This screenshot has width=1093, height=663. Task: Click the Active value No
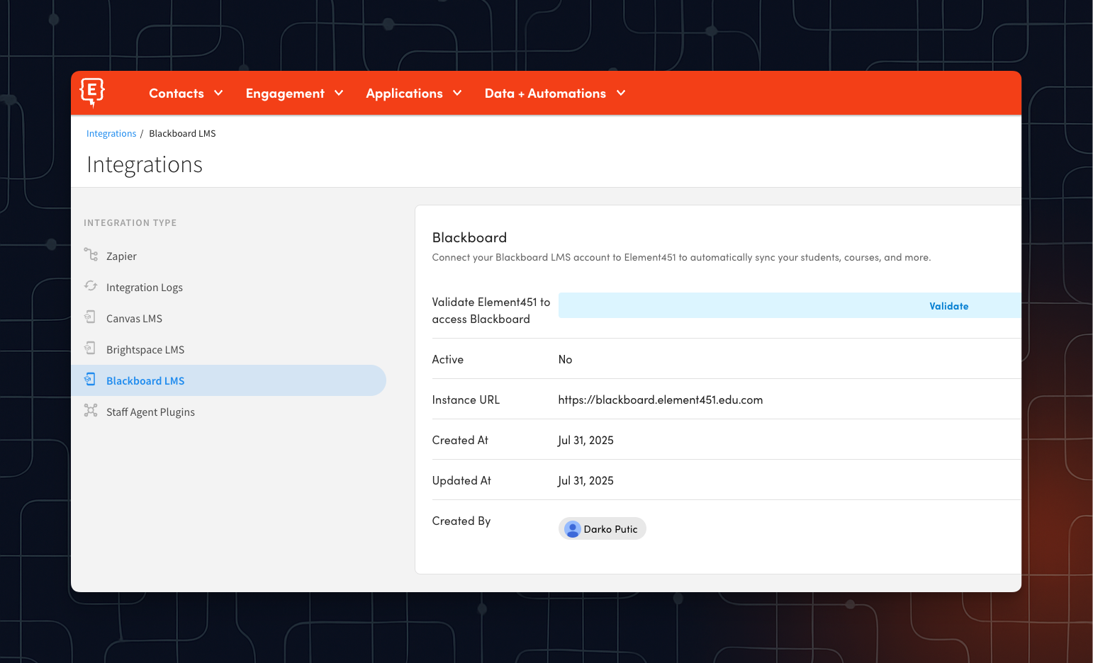coord(565,359)
